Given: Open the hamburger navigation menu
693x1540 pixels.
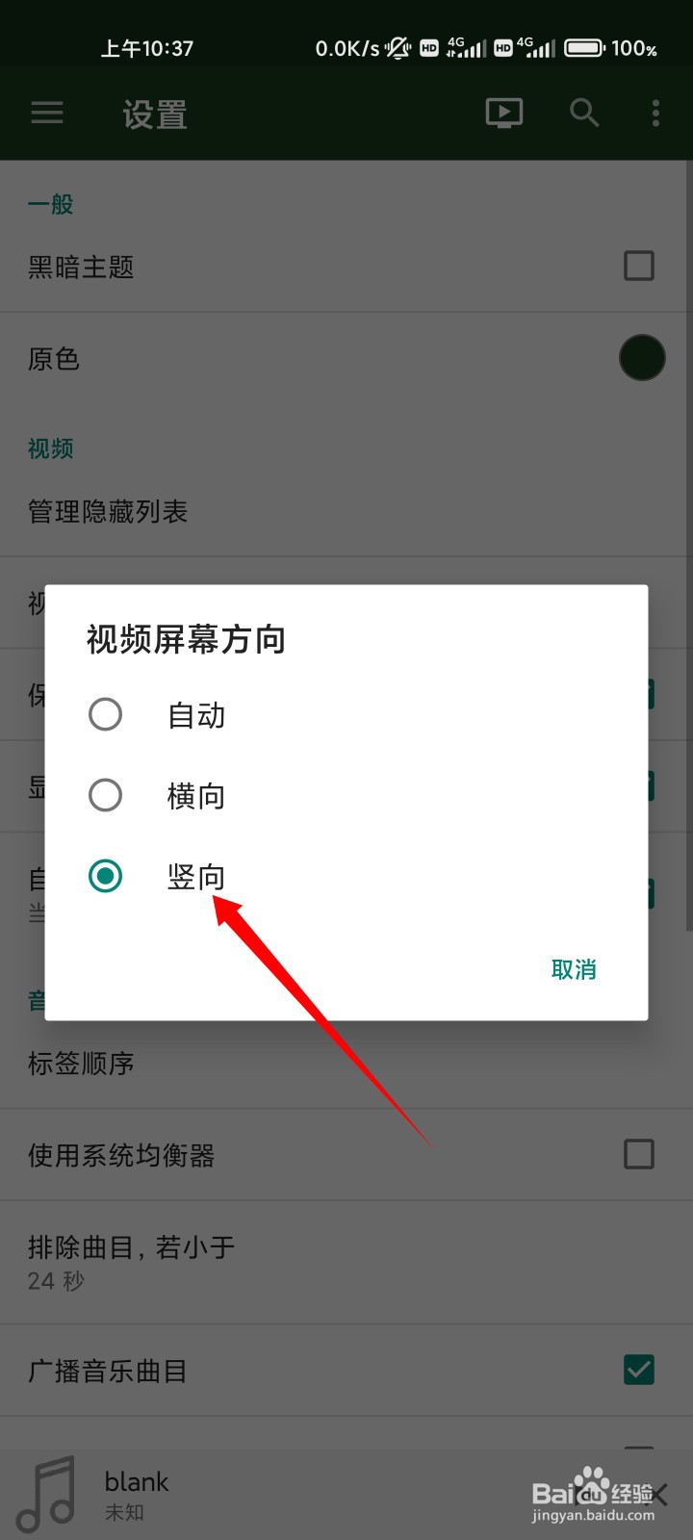Looking at the screenshot, I should click(x=47, y=114).
